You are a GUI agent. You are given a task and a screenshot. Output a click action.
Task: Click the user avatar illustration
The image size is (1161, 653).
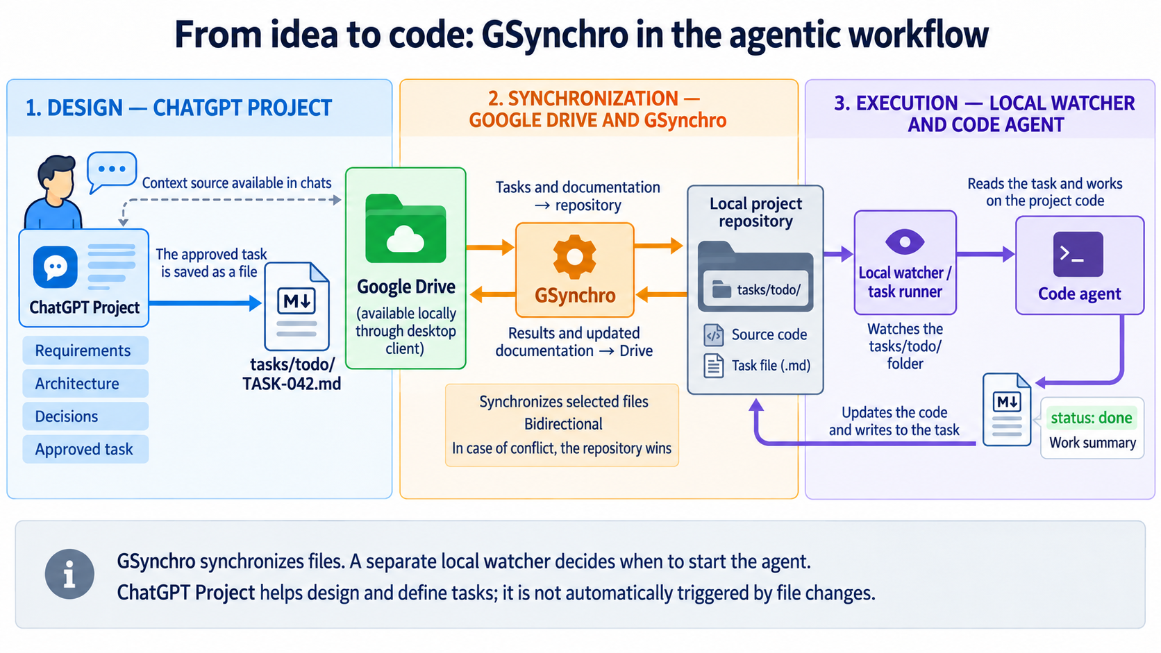(53, 192)
